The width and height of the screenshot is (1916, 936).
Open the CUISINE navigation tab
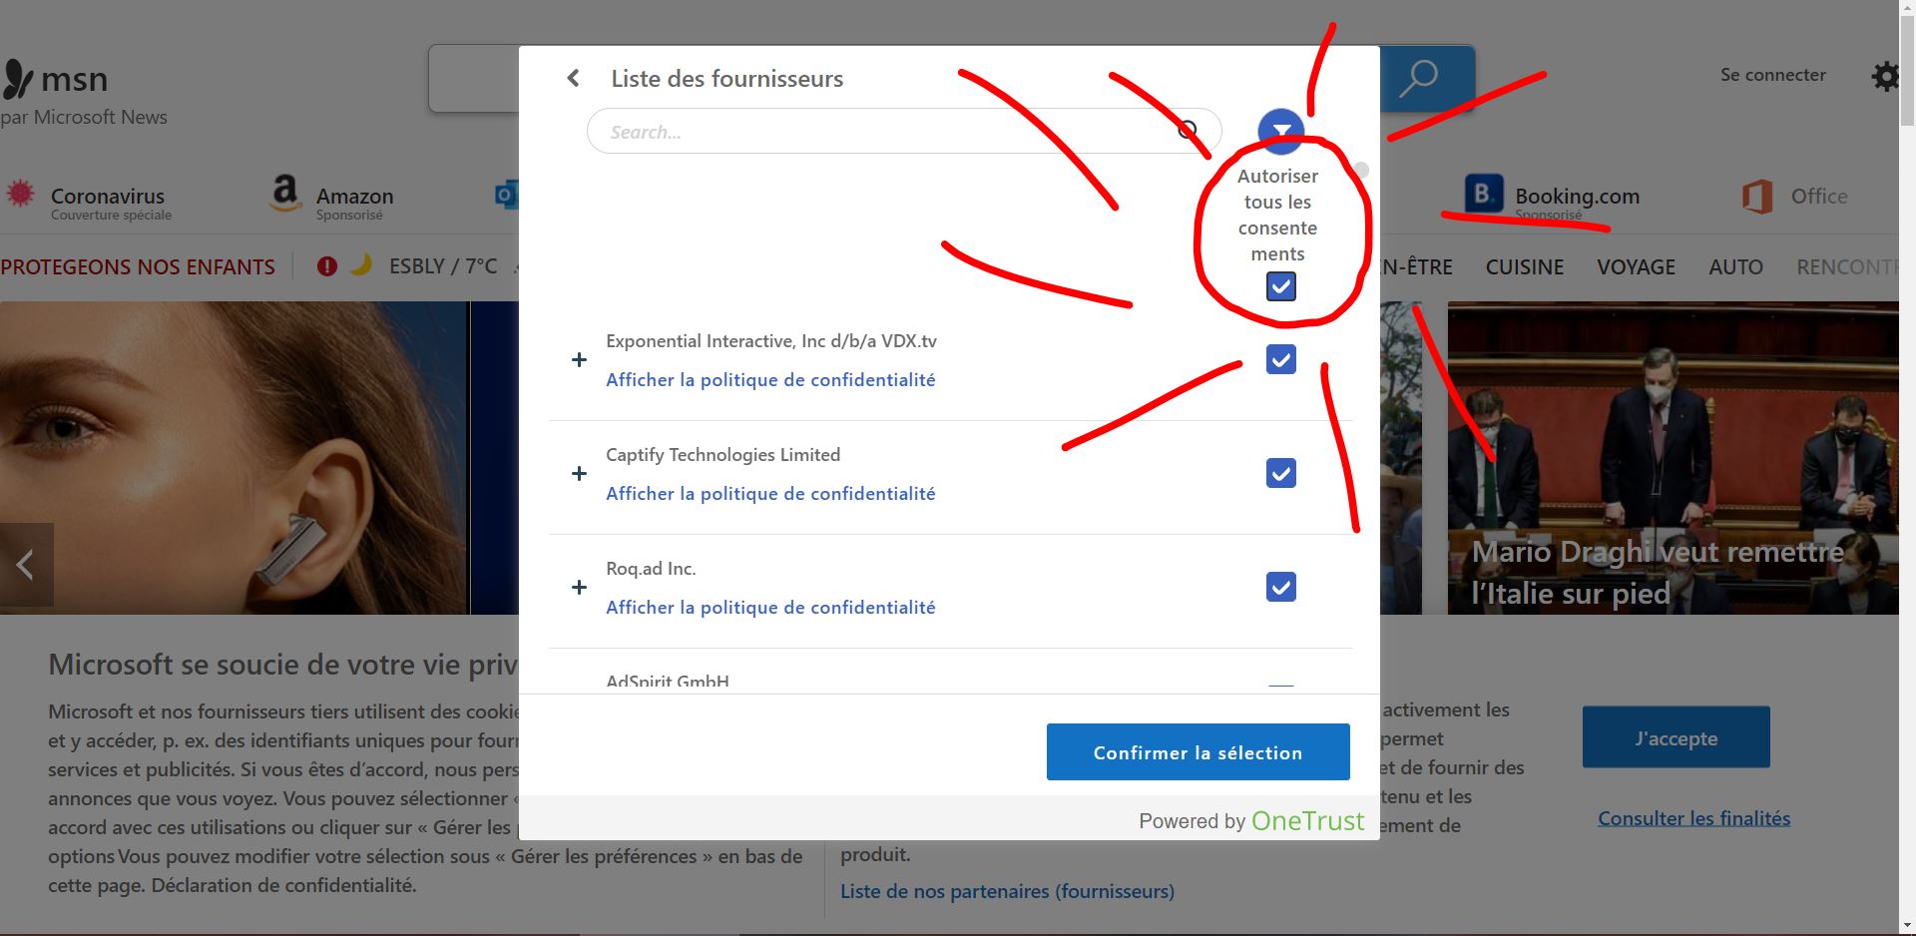click(1524, 267)
